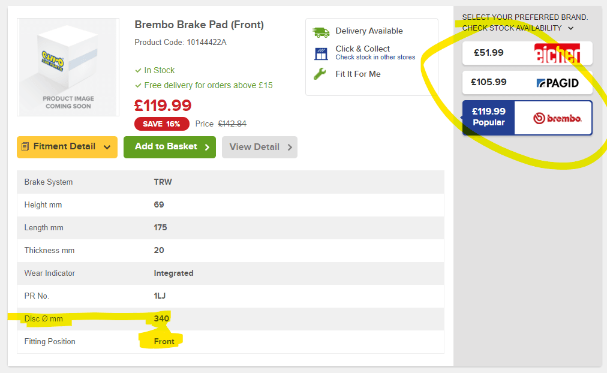Click the Fitment Detail document icon

[x=25, y=147]
